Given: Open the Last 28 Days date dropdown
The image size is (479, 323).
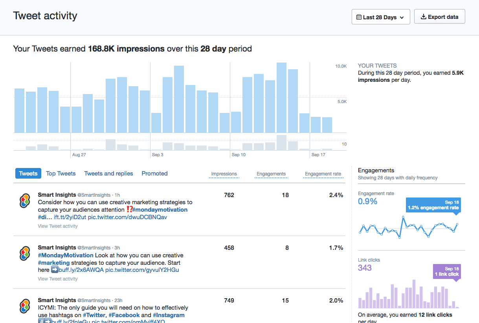Looking at the screenshot, I should [x=380, y=17].
